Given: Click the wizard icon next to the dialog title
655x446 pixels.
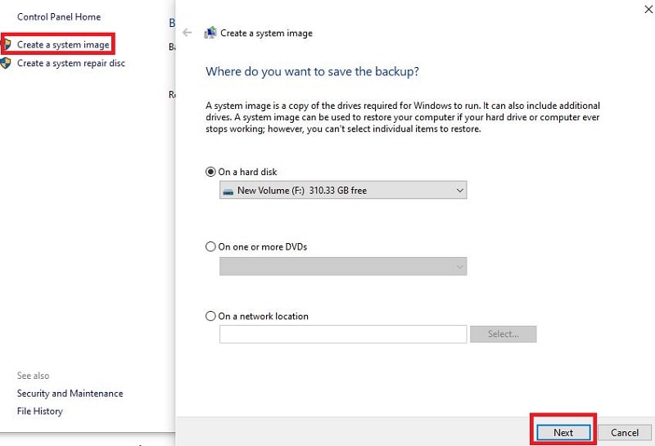Looking at the screenshot, I should [210, 33].
